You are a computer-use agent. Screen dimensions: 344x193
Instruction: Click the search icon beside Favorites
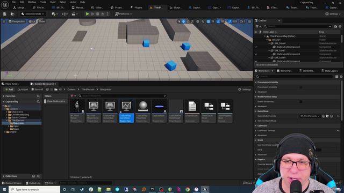38,96
